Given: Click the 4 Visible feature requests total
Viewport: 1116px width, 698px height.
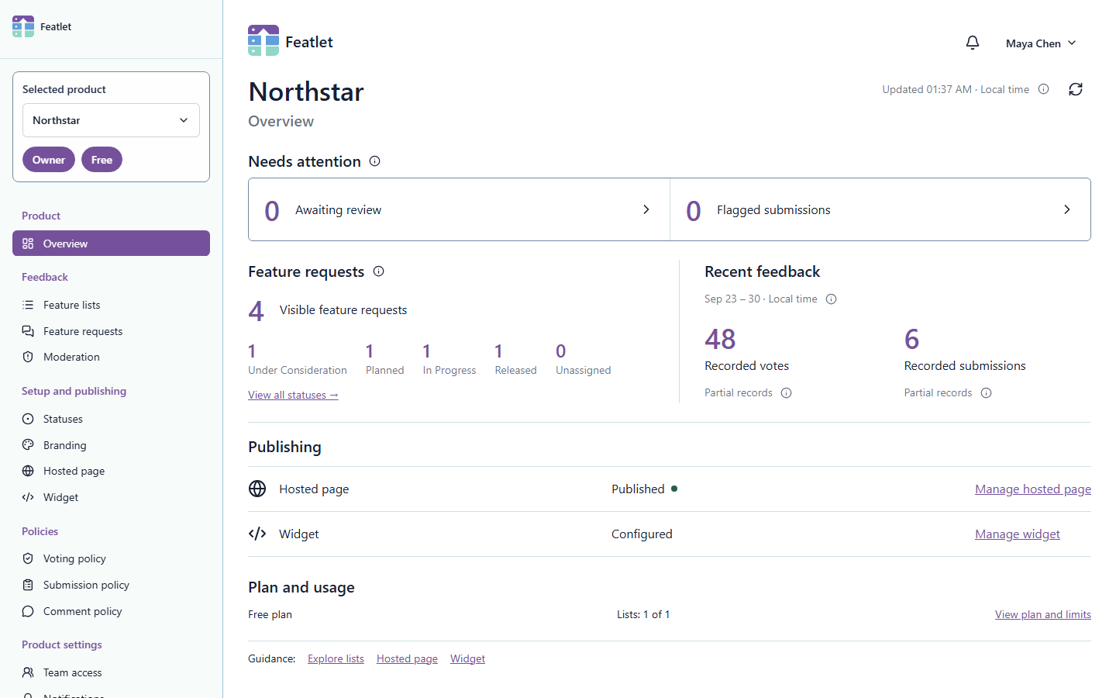Looking at the screenshot, I should tap(257, 311).
